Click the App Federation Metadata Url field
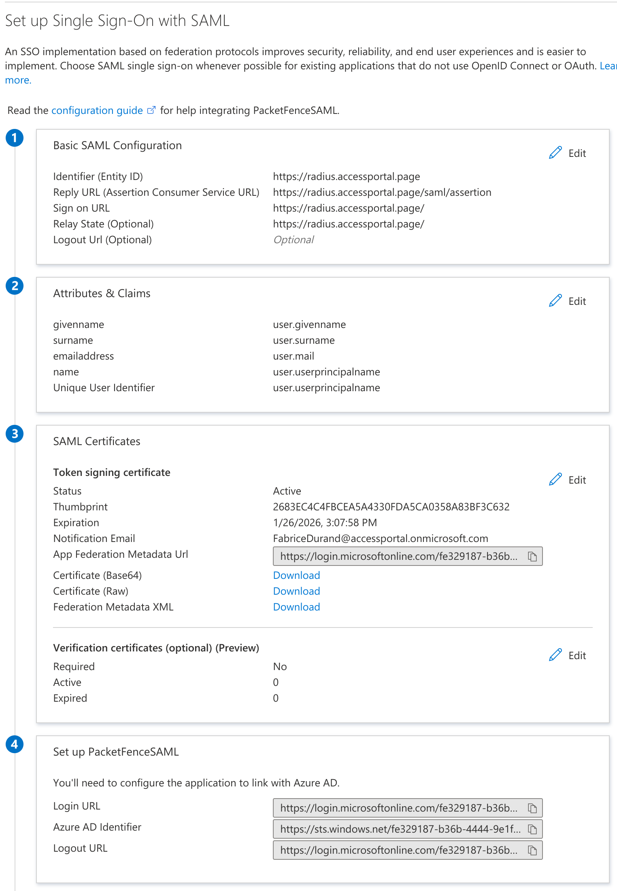 pos(398,557)
